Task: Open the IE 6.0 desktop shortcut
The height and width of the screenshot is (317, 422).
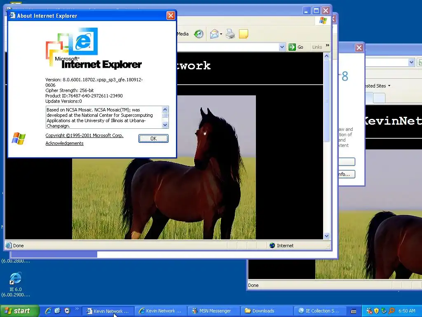Action: coord(16,284)
